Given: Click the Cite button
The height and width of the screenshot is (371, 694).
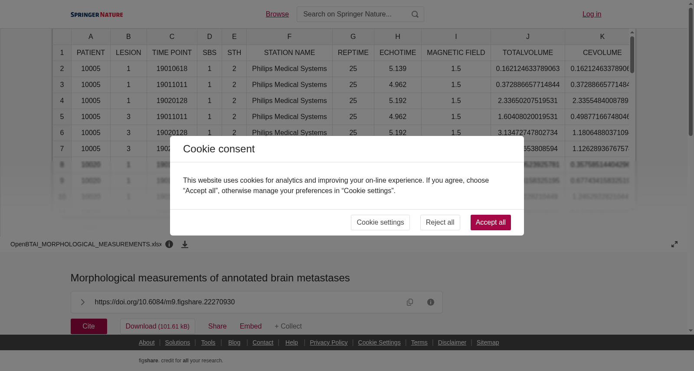Looking at the screenshot, I should [x=89, y=326].
